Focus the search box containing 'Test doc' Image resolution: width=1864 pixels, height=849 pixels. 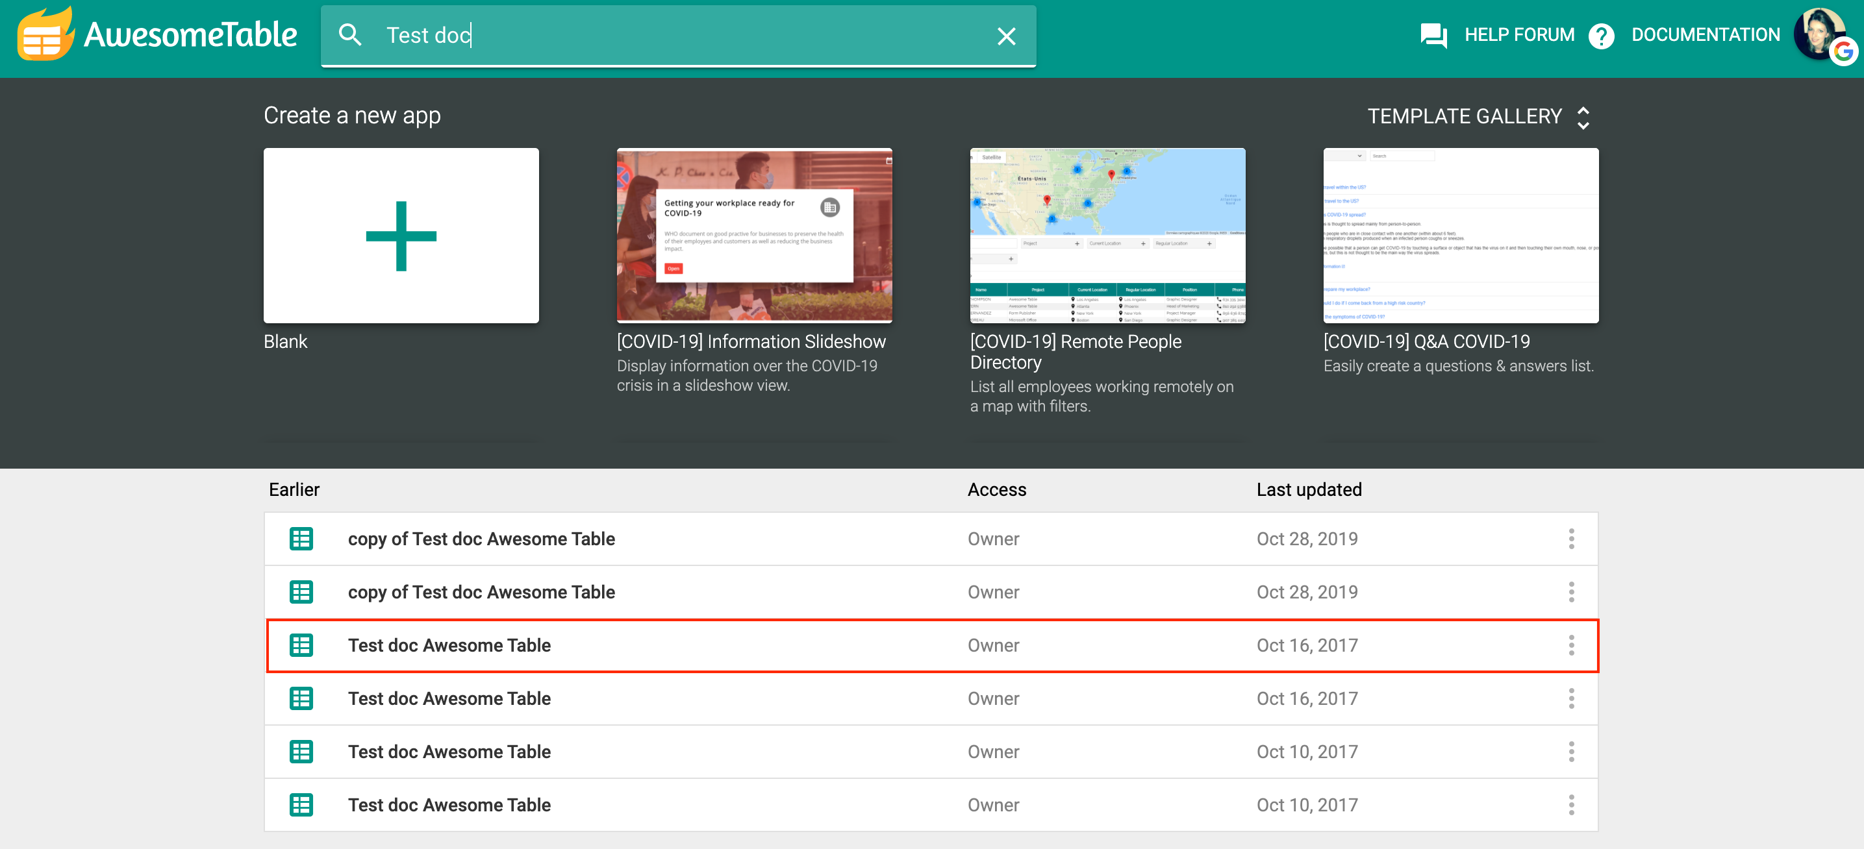(679, 36)
